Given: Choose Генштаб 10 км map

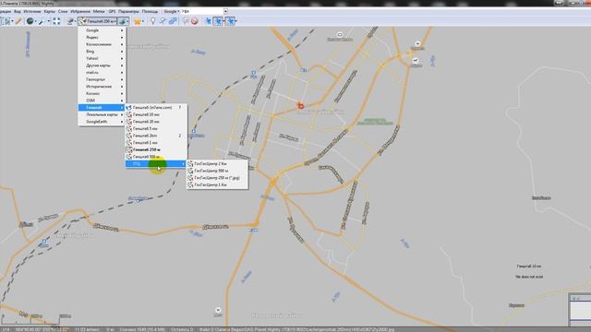Looking at the screenshot, I should [x=156, y=114].
